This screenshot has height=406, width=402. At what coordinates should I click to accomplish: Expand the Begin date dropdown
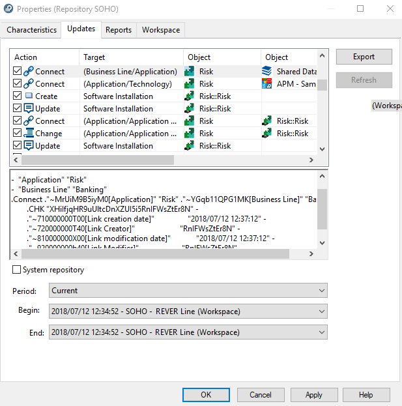coord(188,311)
